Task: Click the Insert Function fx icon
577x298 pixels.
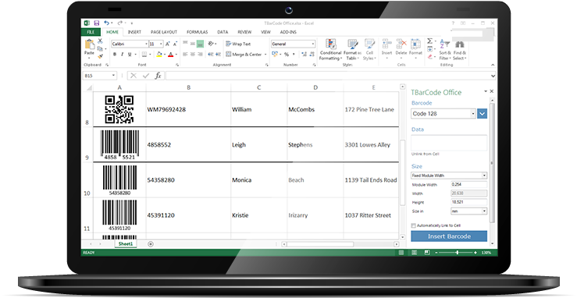Action: [158, 76]
